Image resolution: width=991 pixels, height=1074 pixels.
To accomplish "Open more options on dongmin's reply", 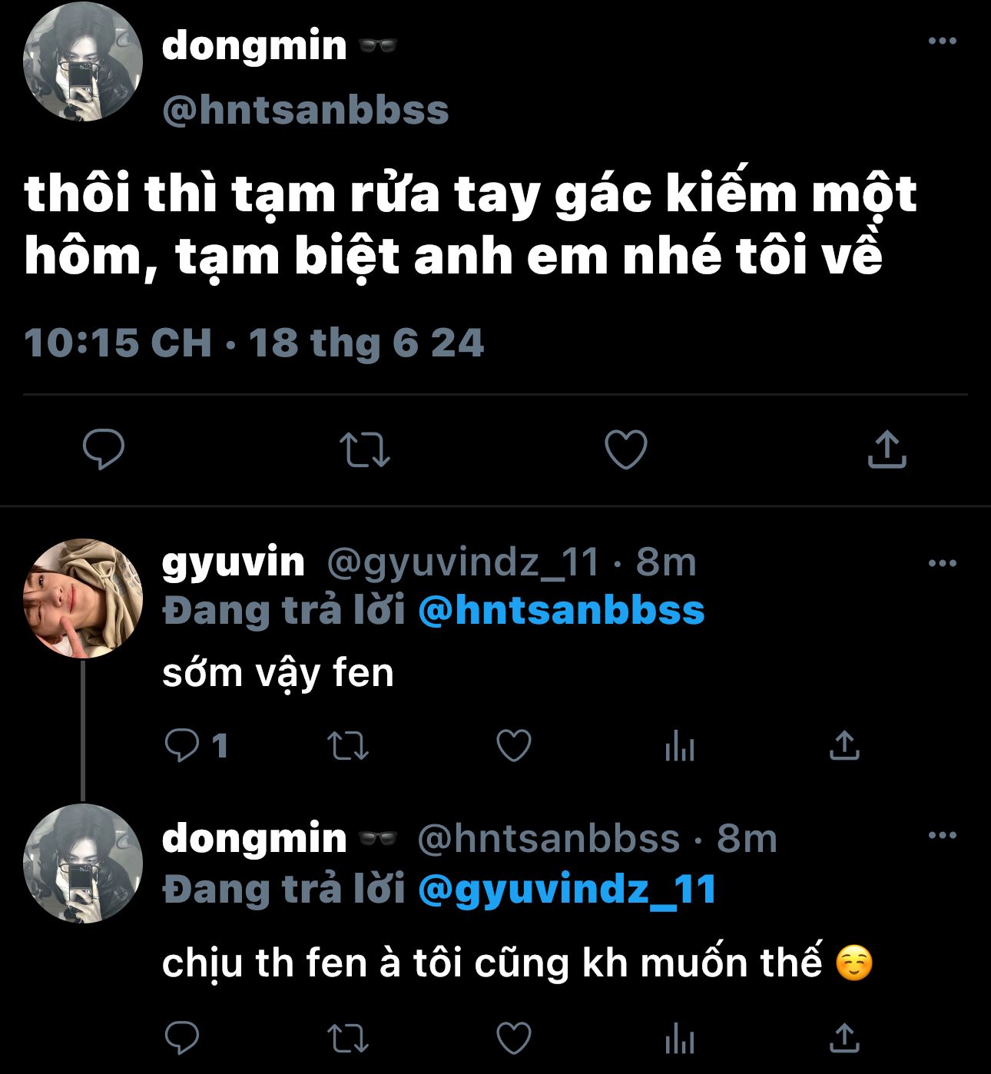I will click(943, 835).
